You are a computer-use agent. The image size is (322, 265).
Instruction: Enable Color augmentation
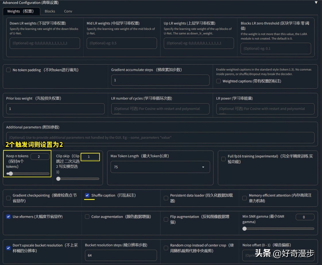tap(87, 217)
